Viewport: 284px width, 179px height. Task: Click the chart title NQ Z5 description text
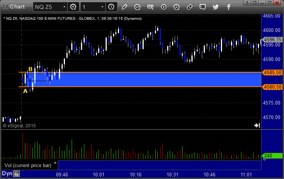[72, 19]
